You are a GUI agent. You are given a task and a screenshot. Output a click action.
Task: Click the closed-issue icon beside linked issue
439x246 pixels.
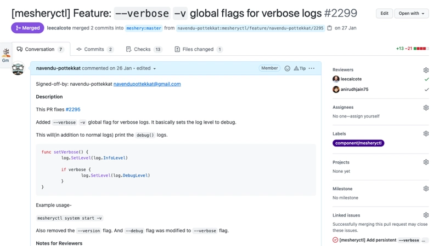tap(335, 240)
